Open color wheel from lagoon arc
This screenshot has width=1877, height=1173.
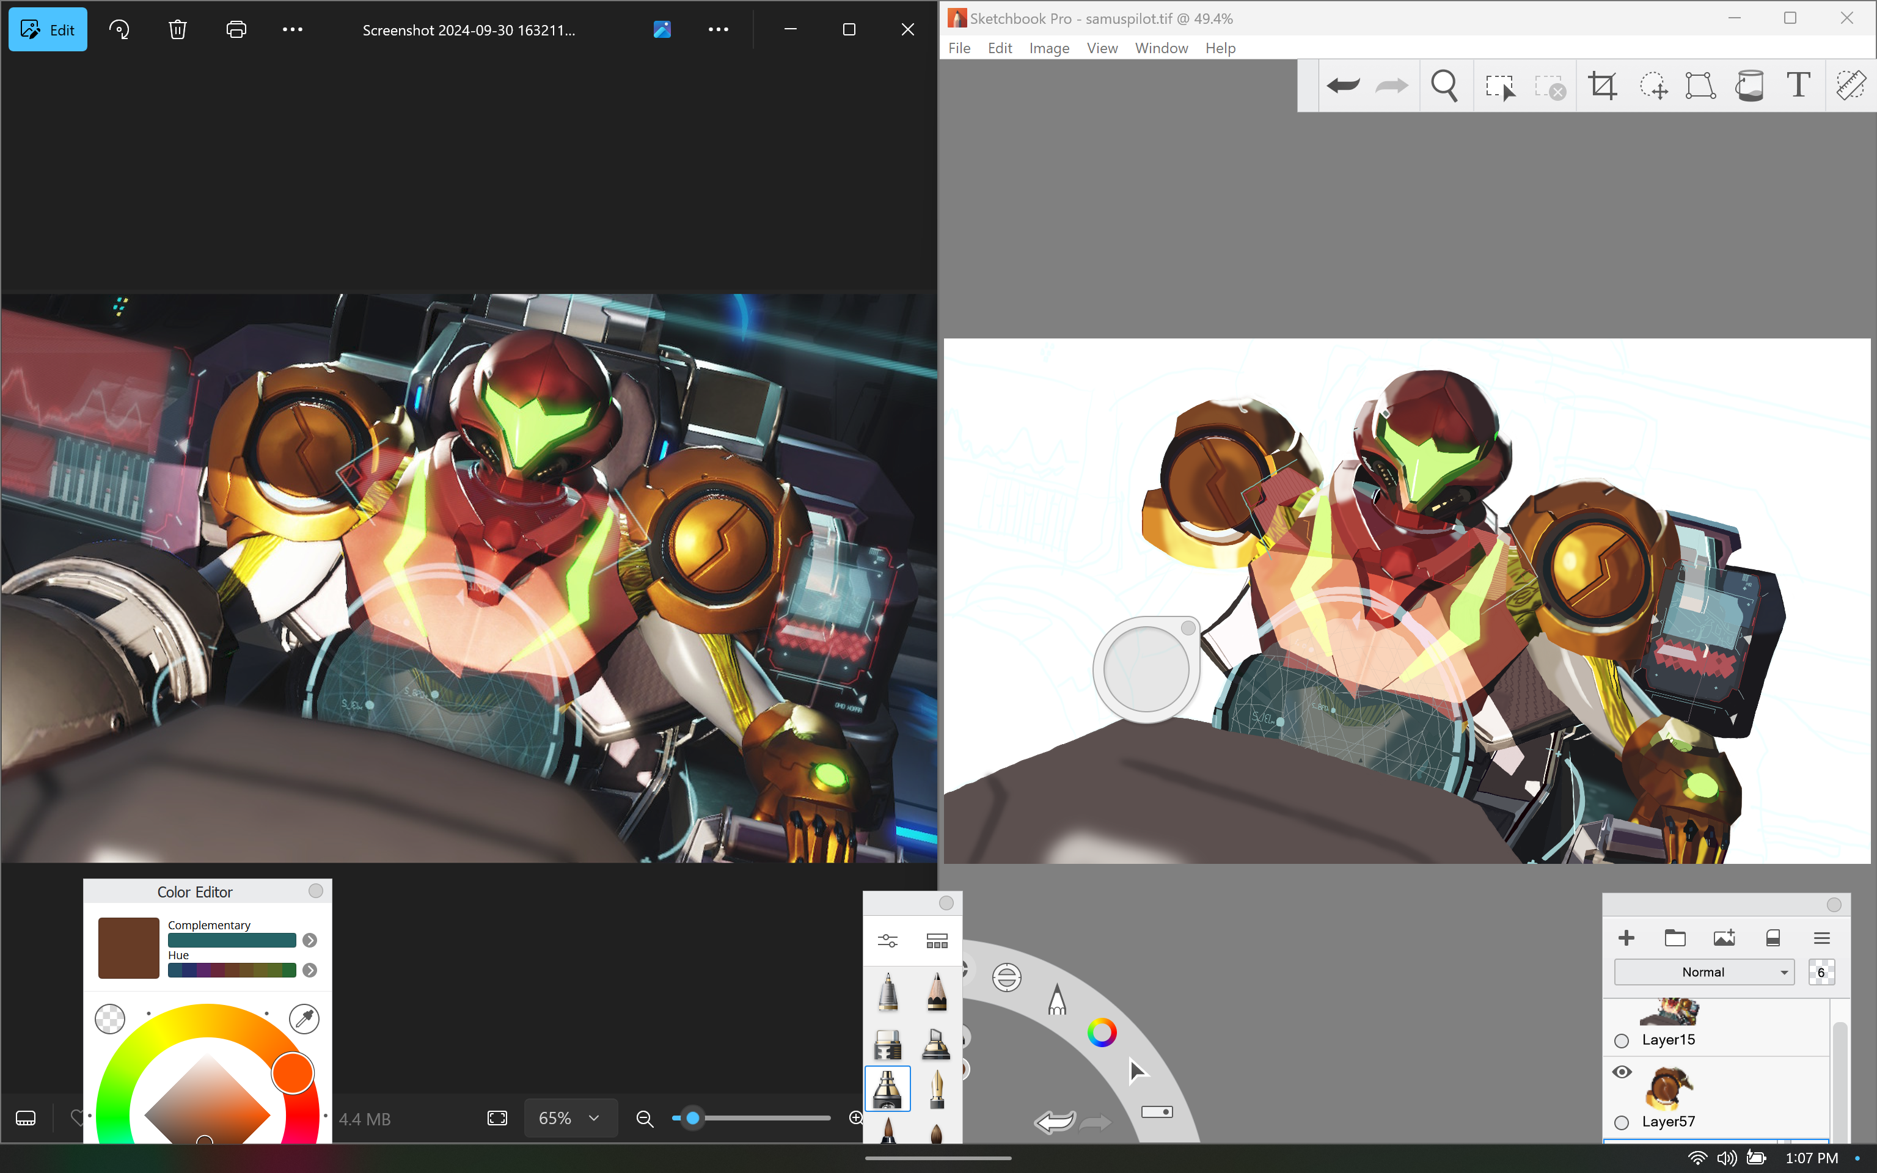[x=1102, y=1032]
